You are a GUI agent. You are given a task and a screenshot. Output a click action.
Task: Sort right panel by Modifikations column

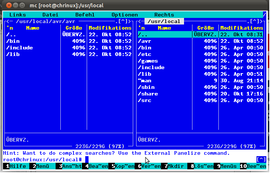[x=242, y=28]
